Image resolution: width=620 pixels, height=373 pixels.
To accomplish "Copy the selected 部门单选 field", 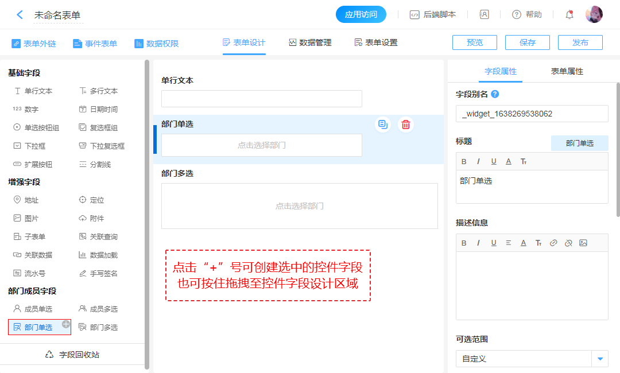I will (x=383, y=125).
